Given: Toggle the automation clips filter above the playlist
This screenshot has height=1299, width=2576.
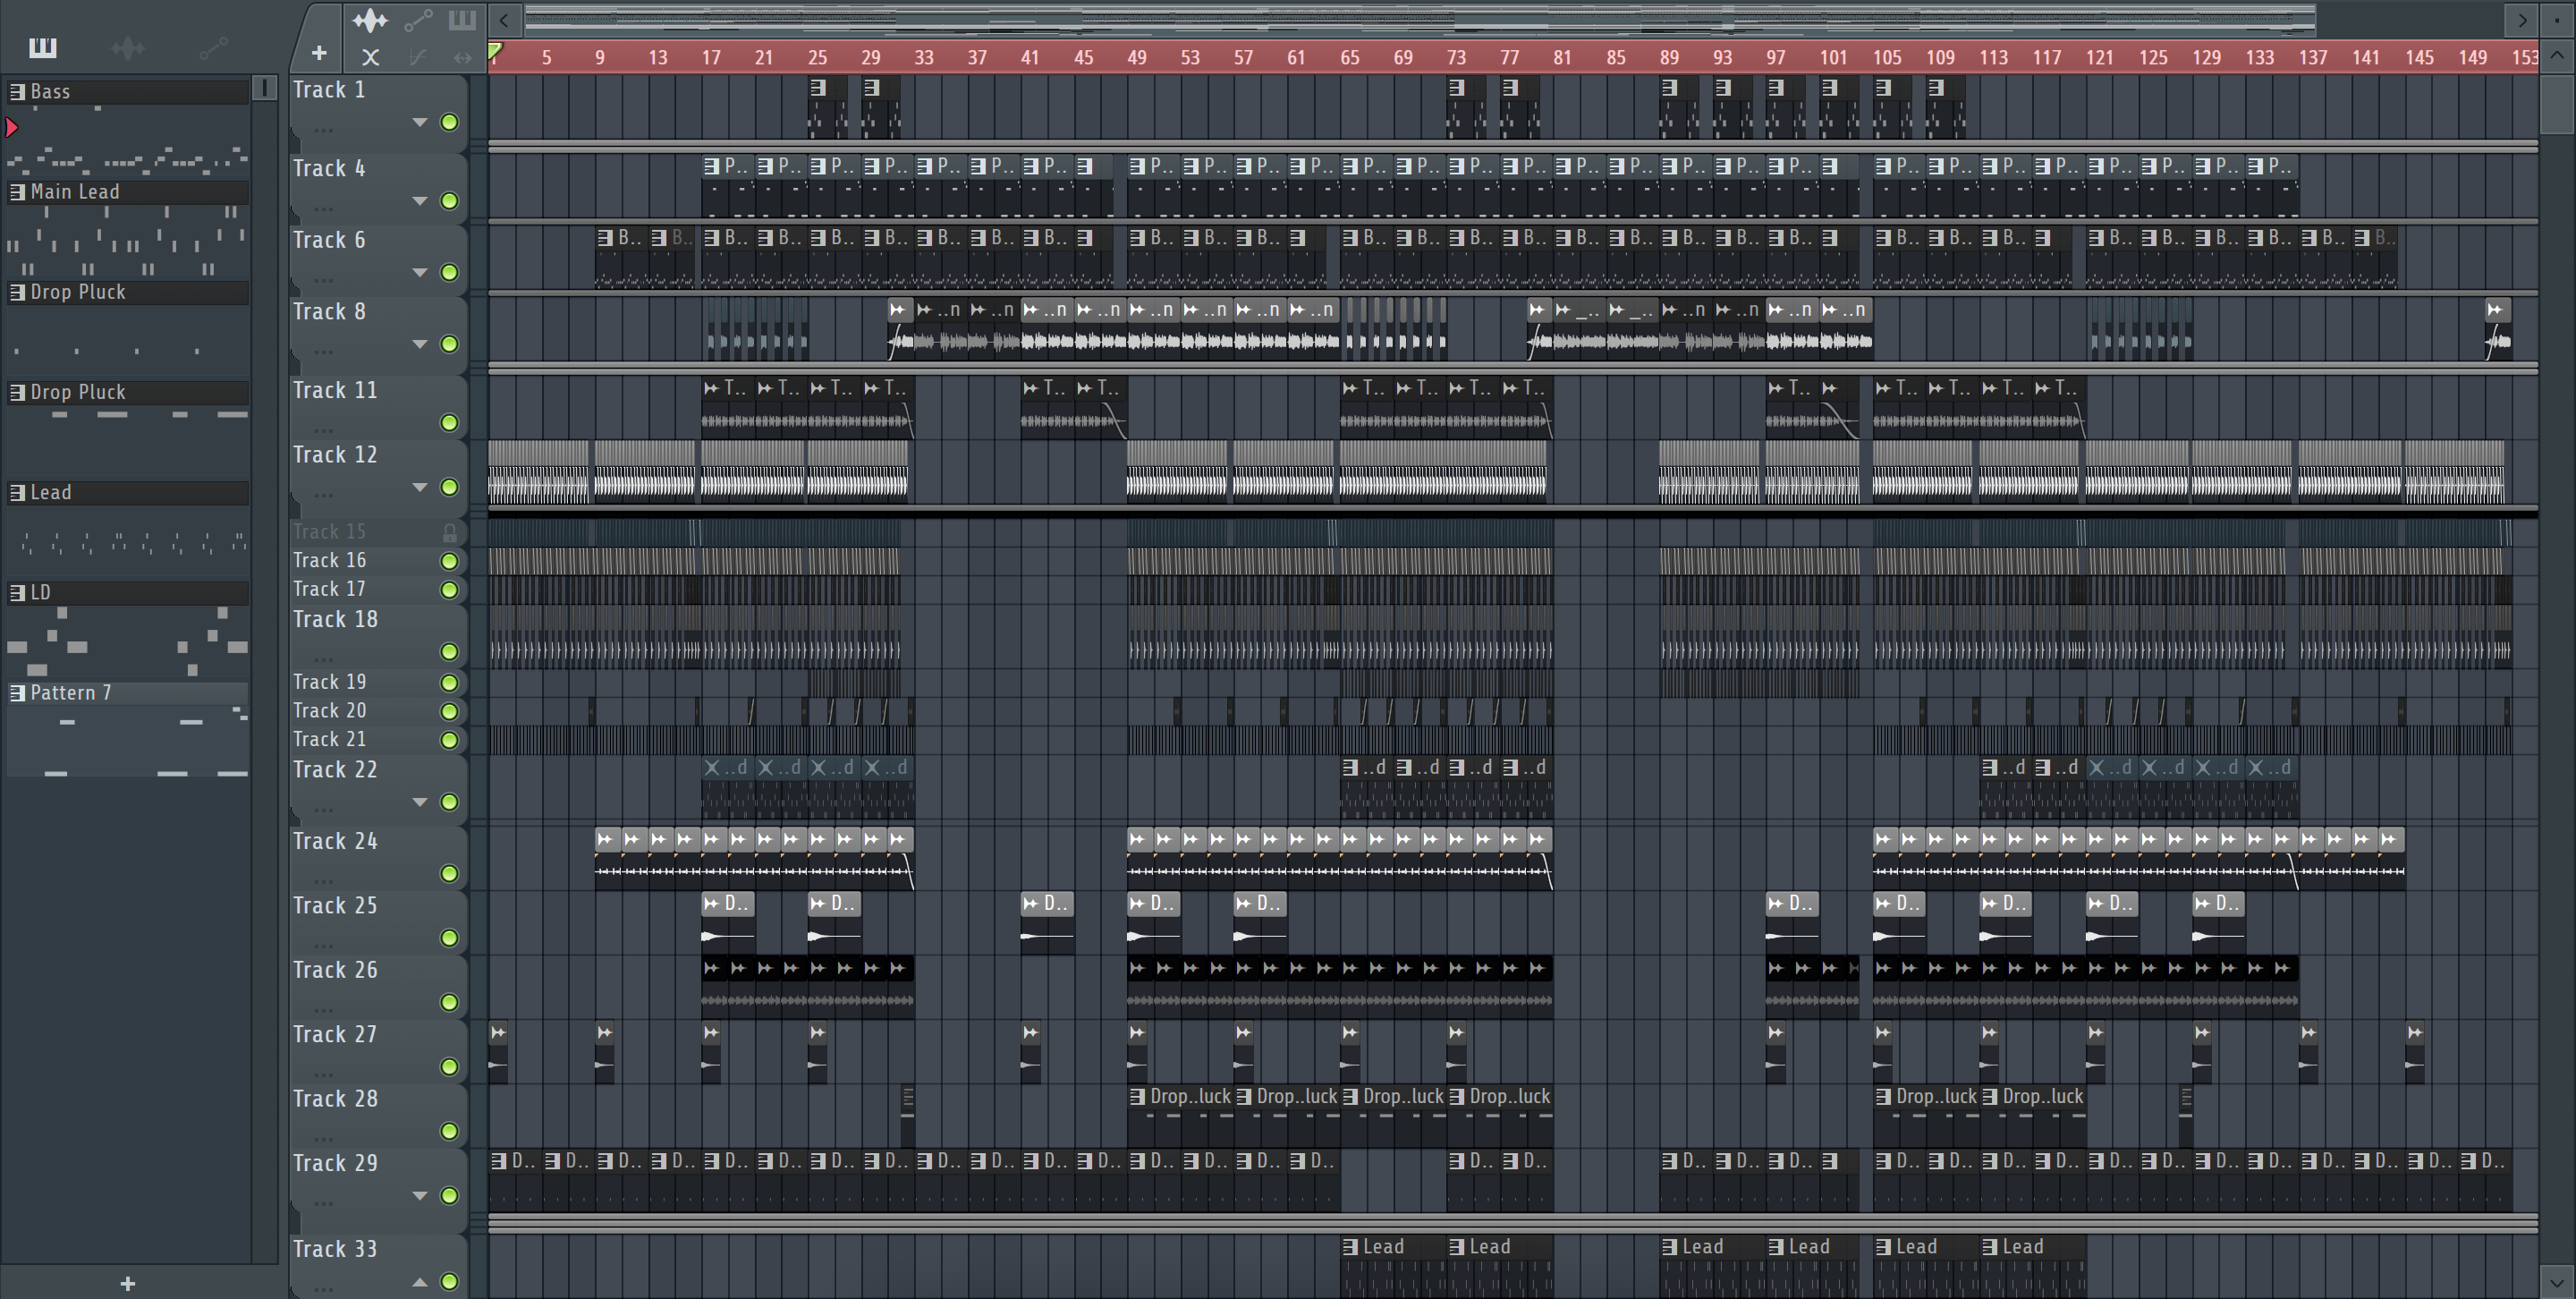Looking at the screenshot, I should tap(418, 19).
